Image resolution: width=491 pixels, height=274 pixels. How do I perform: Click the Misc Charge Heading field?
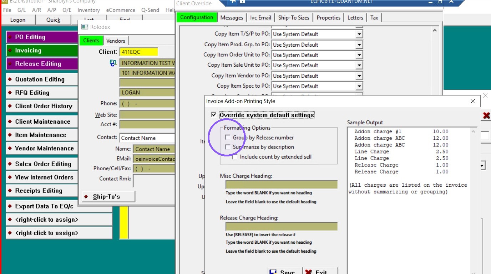pos(281,185)
